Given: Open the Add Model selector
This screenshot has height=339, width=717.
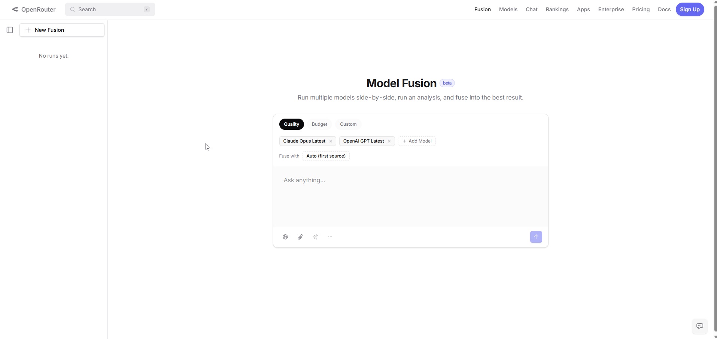Looking at the screenshot, I should click(417, 141).
